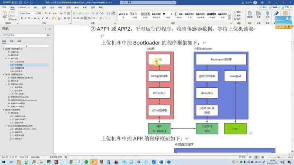Collapse the 0.3 软件方案 tree node
Screen dimensions: 294x165
(6, 58)
